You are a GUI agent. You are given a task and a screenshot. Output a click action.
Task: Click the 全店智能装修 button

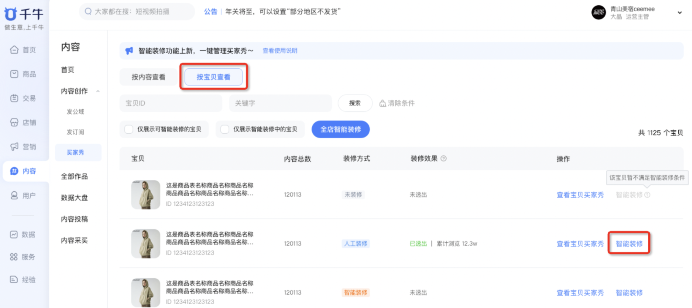pos(340,130)
